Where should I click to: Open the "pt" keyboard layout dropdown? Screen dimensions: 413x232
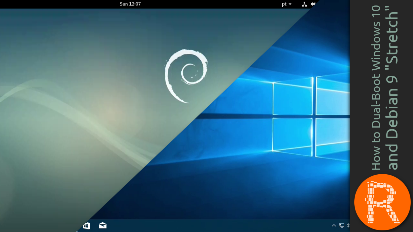pos(287,4)
